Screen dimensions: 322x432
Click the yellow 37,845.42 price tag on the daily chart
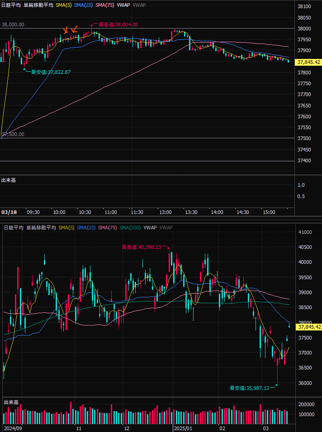309,327
